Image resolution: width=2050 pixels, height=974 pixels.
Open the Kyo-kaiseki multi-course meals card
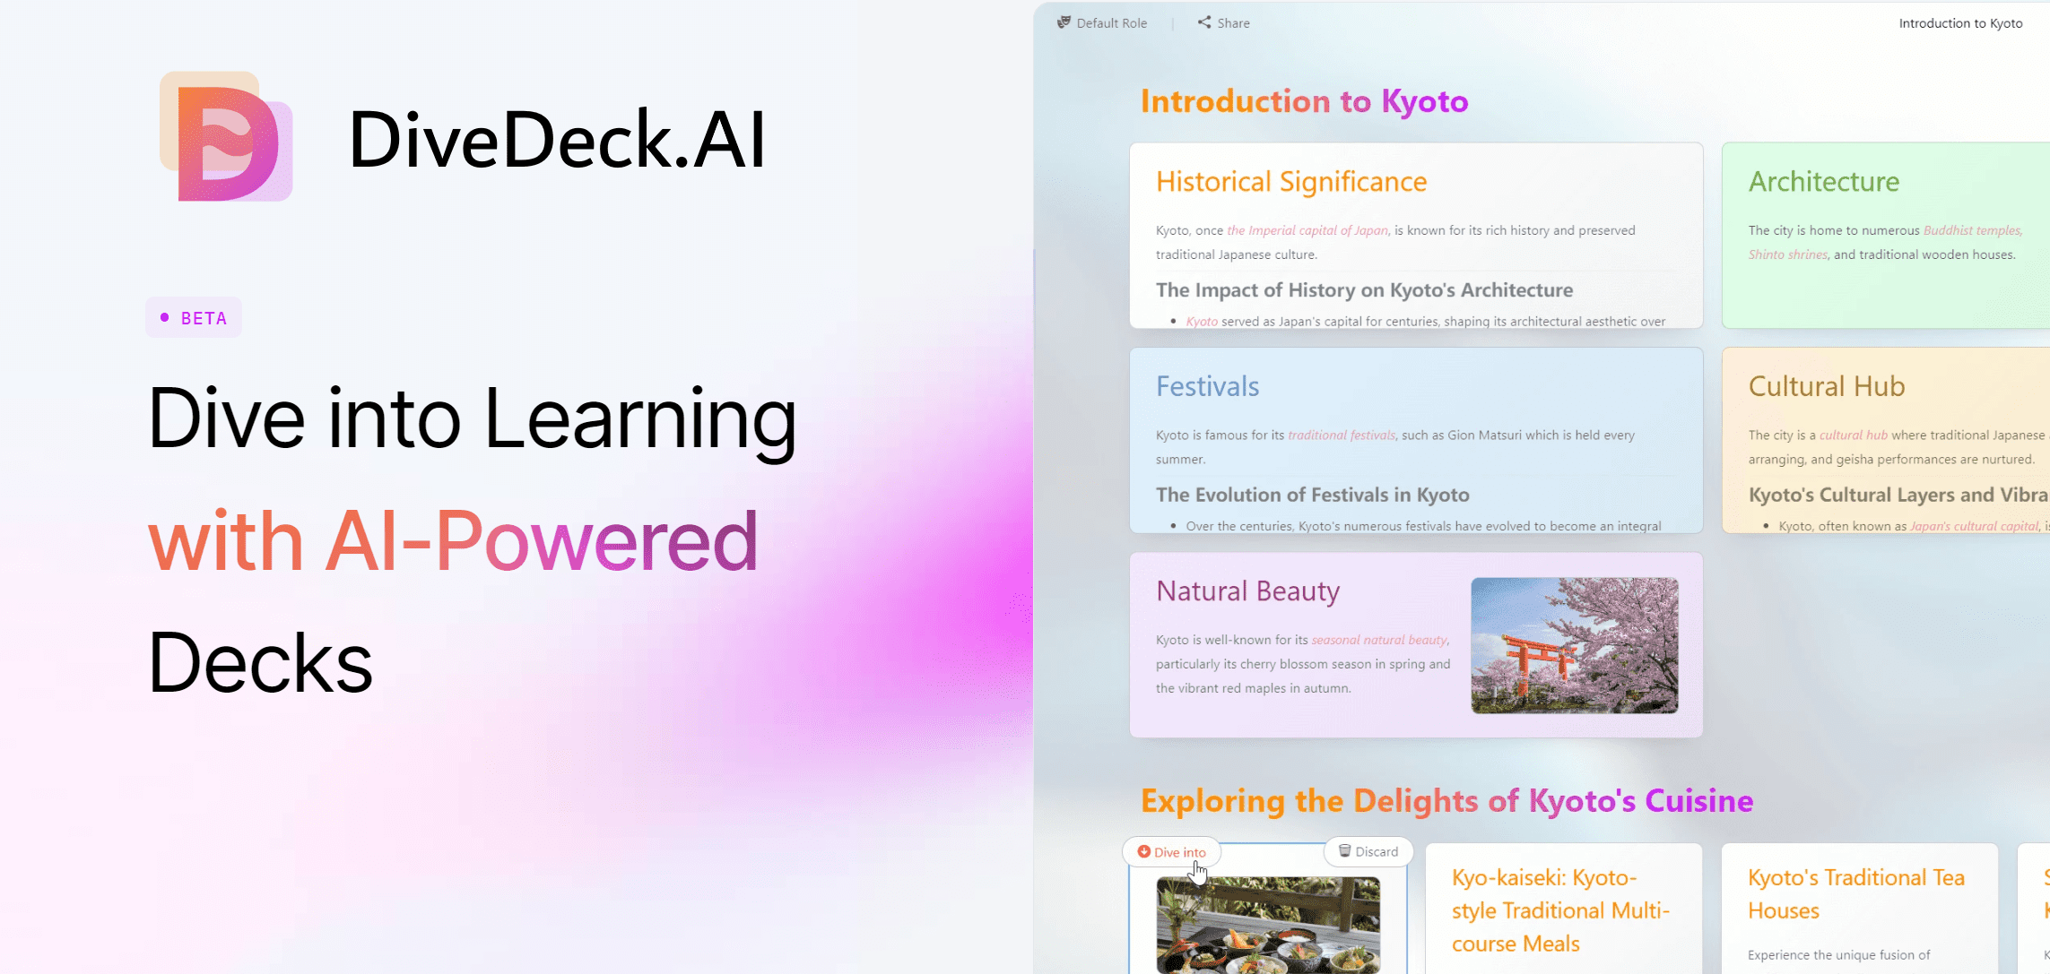click(x=1561, y=909)
